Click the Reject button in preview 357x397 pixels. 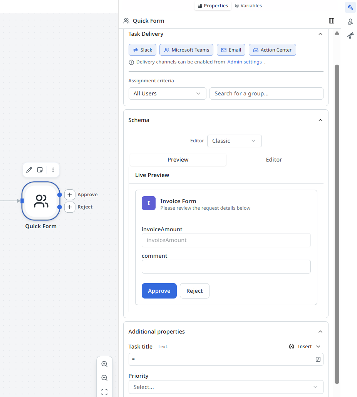(x=194, y=291)
